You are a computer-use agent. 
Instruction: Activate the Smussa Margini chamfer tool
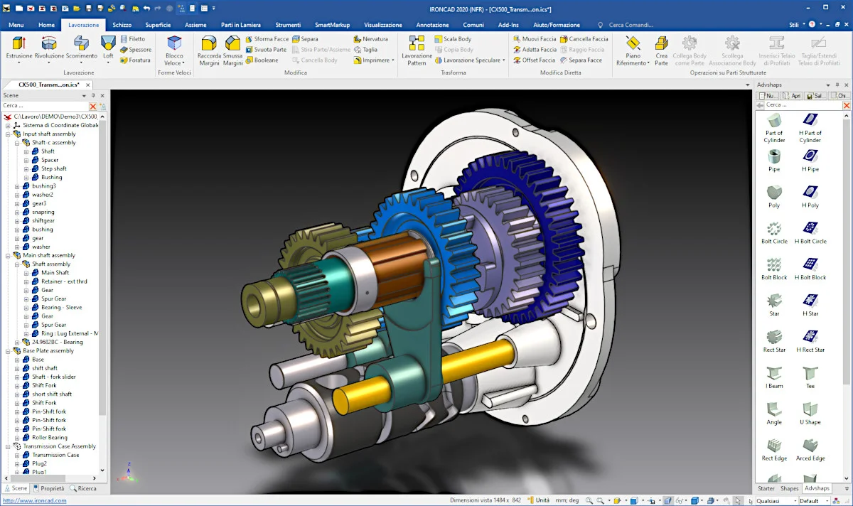232,50
